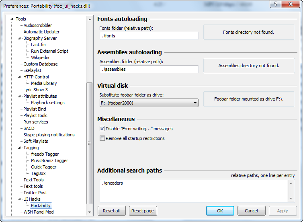Enable Remove all startup restrictions
The height and width of the screenshot is (222, 303).
(102, 138)
